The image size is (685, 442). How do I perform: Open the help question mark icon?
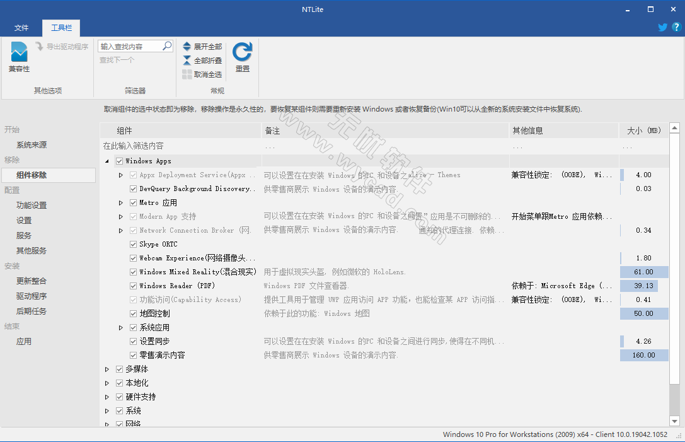click(676, 27)
